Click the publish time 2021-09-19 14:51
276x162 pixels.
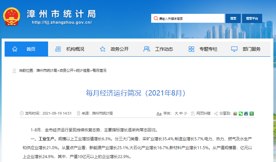tap(57, 113)
